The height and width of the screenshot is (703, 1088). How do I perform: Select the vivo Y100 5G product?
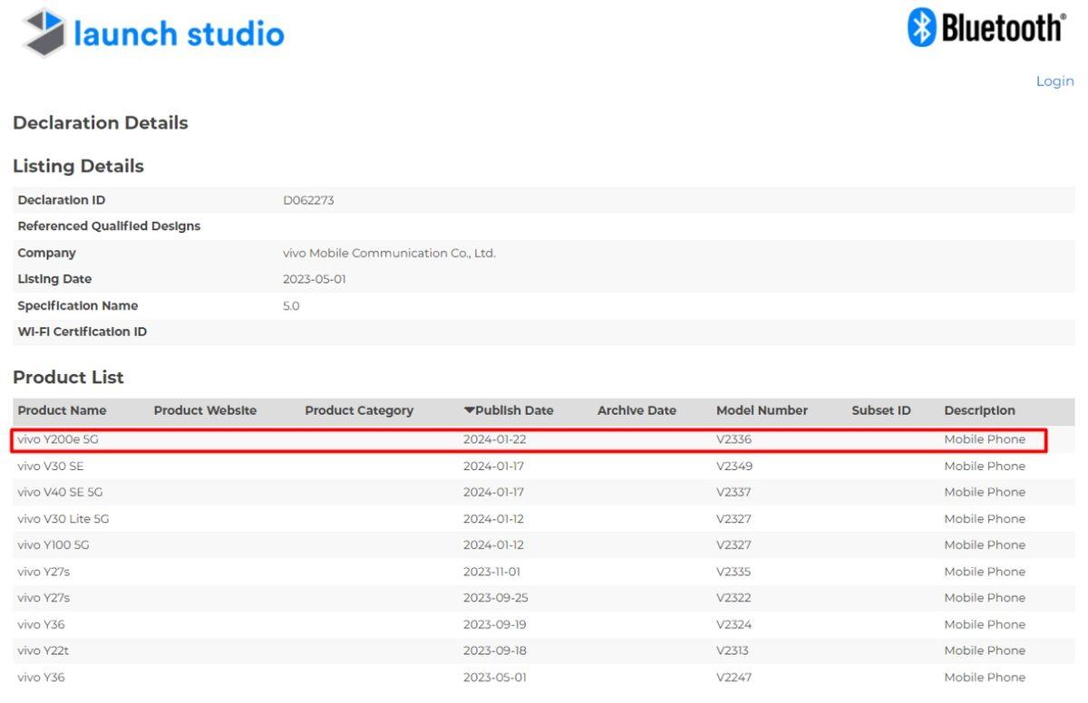tap(53, 545)
